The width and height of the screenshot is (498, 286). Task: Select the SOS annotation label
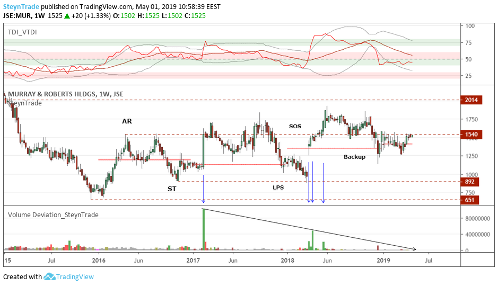[295, 126]
